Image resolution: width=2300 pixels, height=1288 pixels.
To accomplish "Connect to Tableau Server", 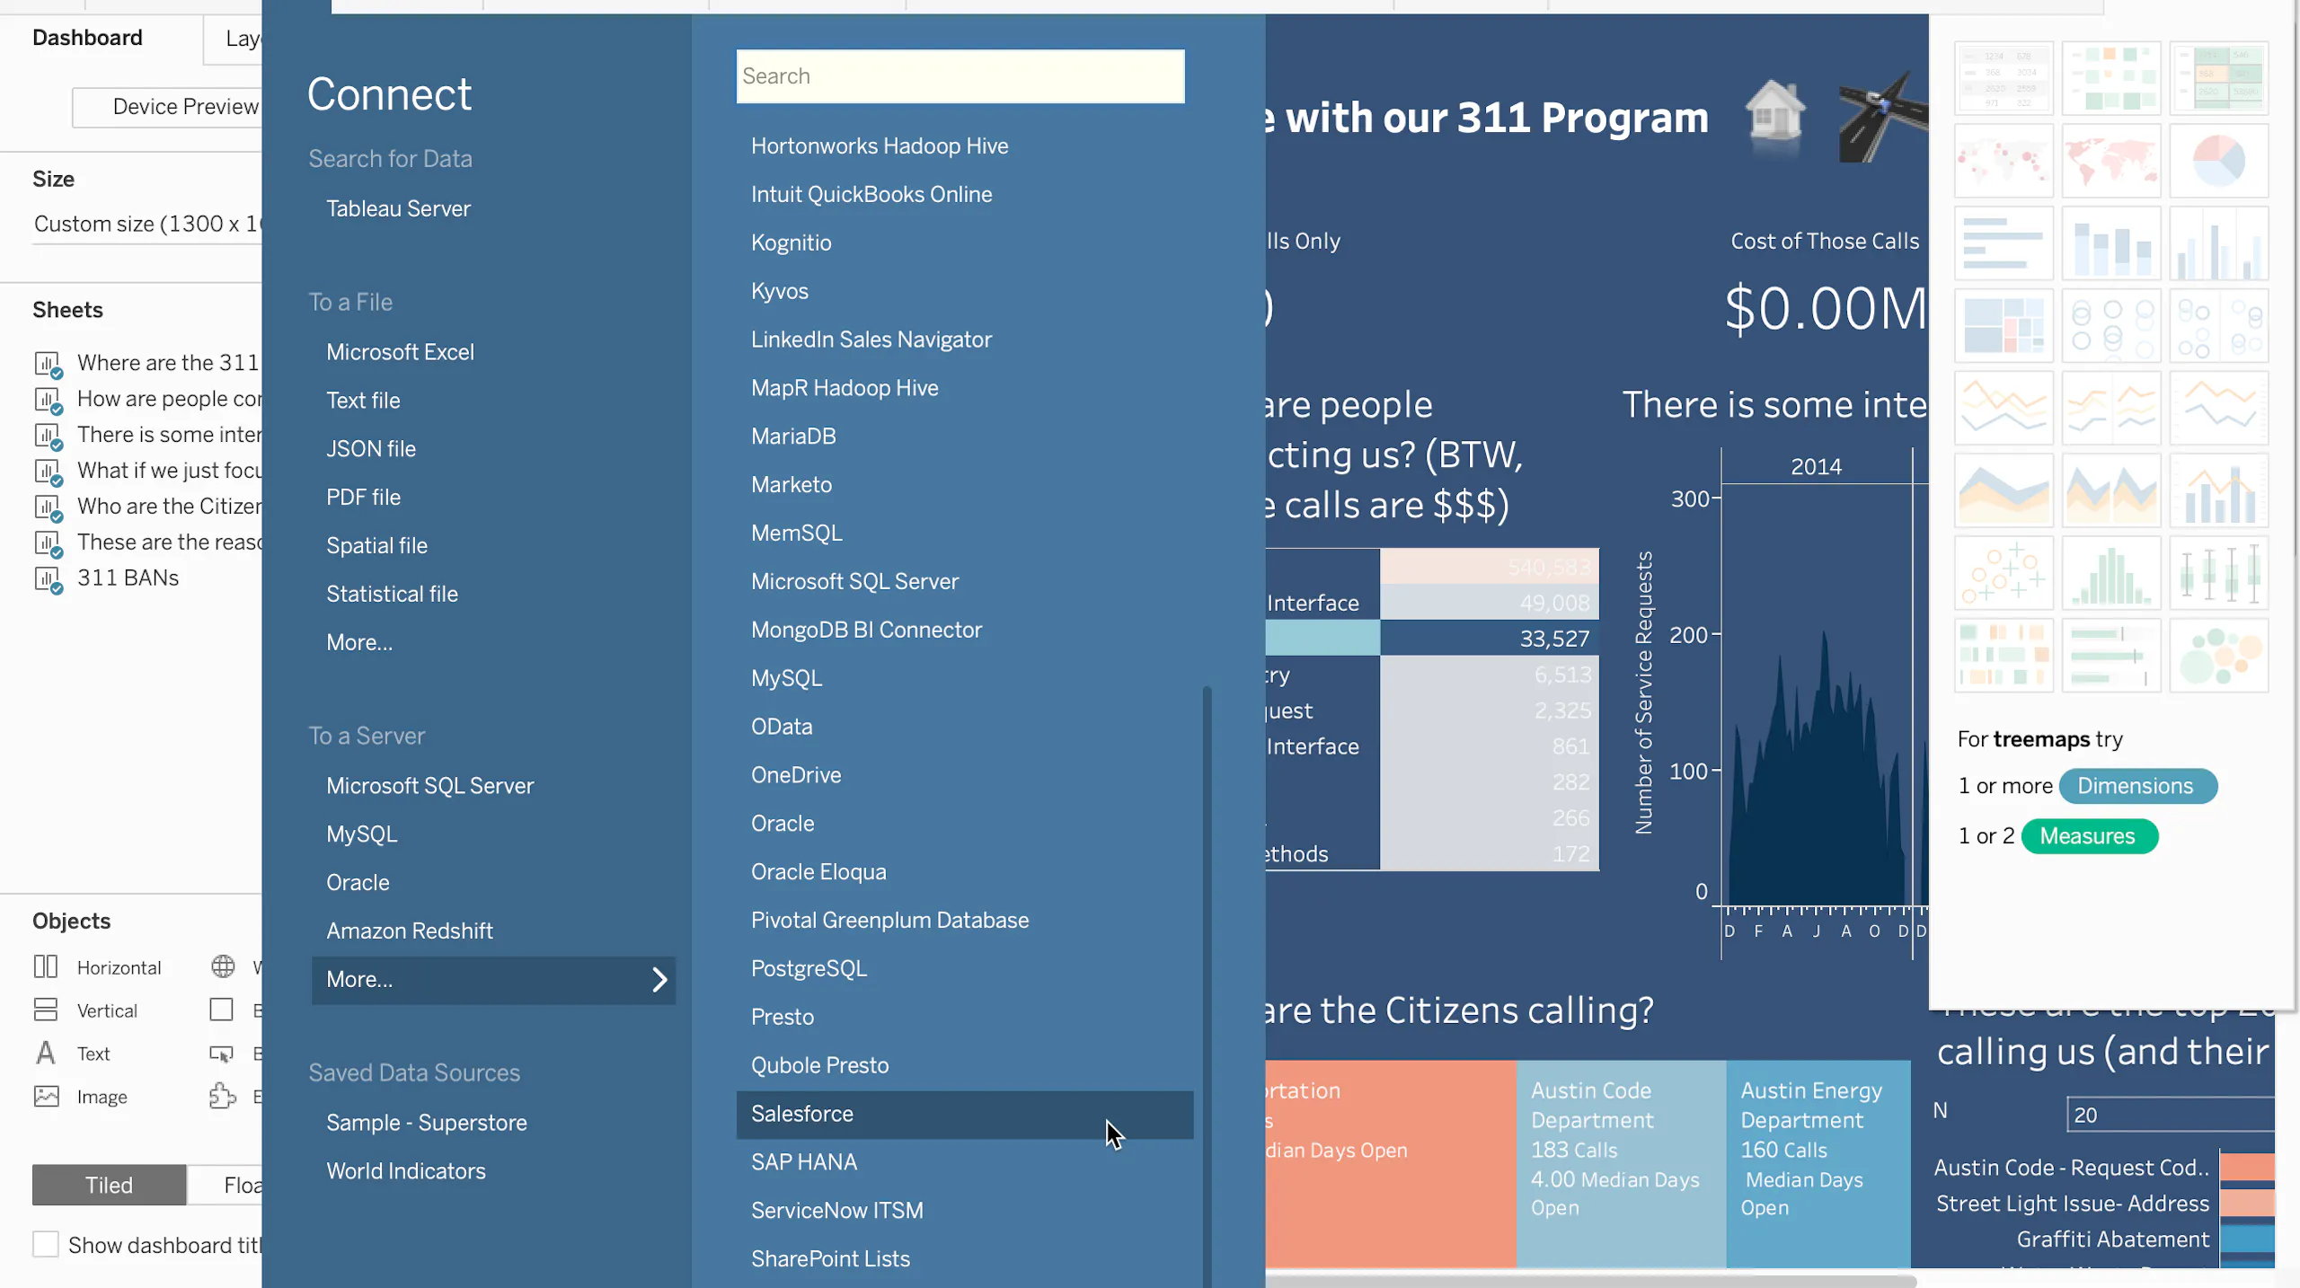I will click(x=398, y=208).
